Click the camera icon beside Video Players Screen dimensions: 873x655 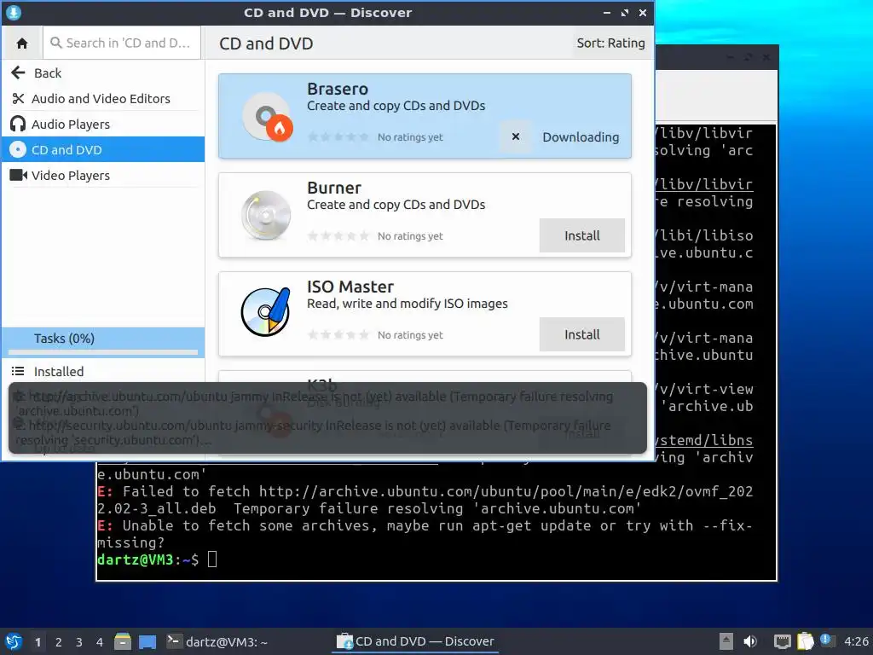tap(19, 176)
